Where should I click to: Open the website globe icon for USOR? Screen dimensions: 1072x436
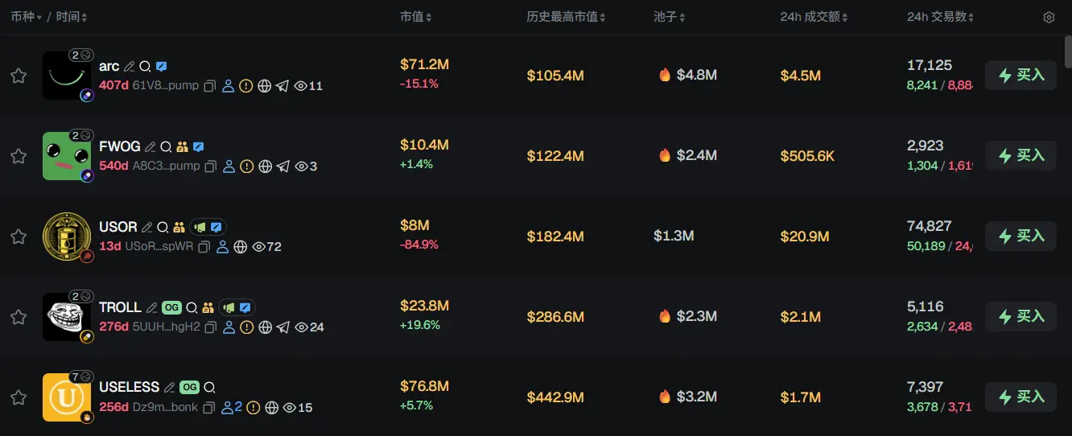[x=240, y=247]
